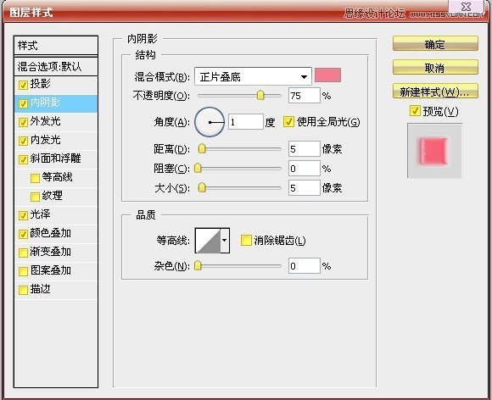Viewport: 492px width, 400px height.
Task: Click the 等高线 contour curve thumbnail
Action: [208, 241]
